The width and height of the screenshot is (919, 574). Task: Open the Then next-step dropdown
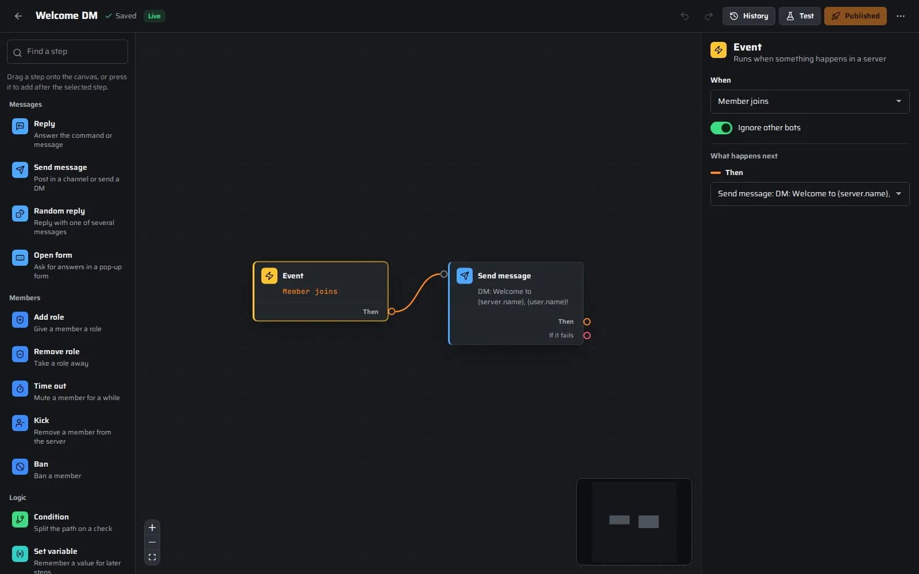click(810, 194)
